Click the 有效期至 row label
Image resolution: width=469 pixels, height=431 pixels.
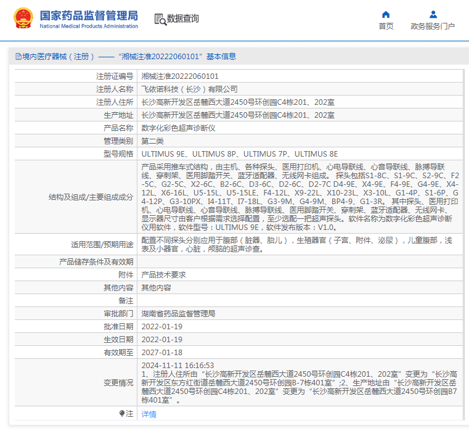(118, 353)
